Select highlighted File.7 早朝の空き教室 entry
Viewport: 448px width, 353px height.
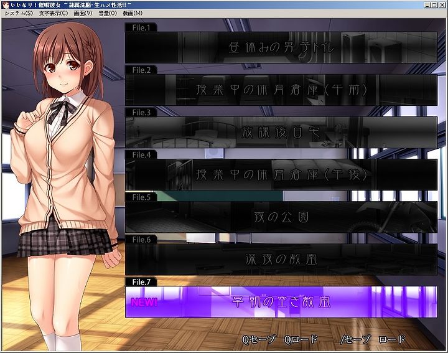pyautogui.click(x=281, y=302)
